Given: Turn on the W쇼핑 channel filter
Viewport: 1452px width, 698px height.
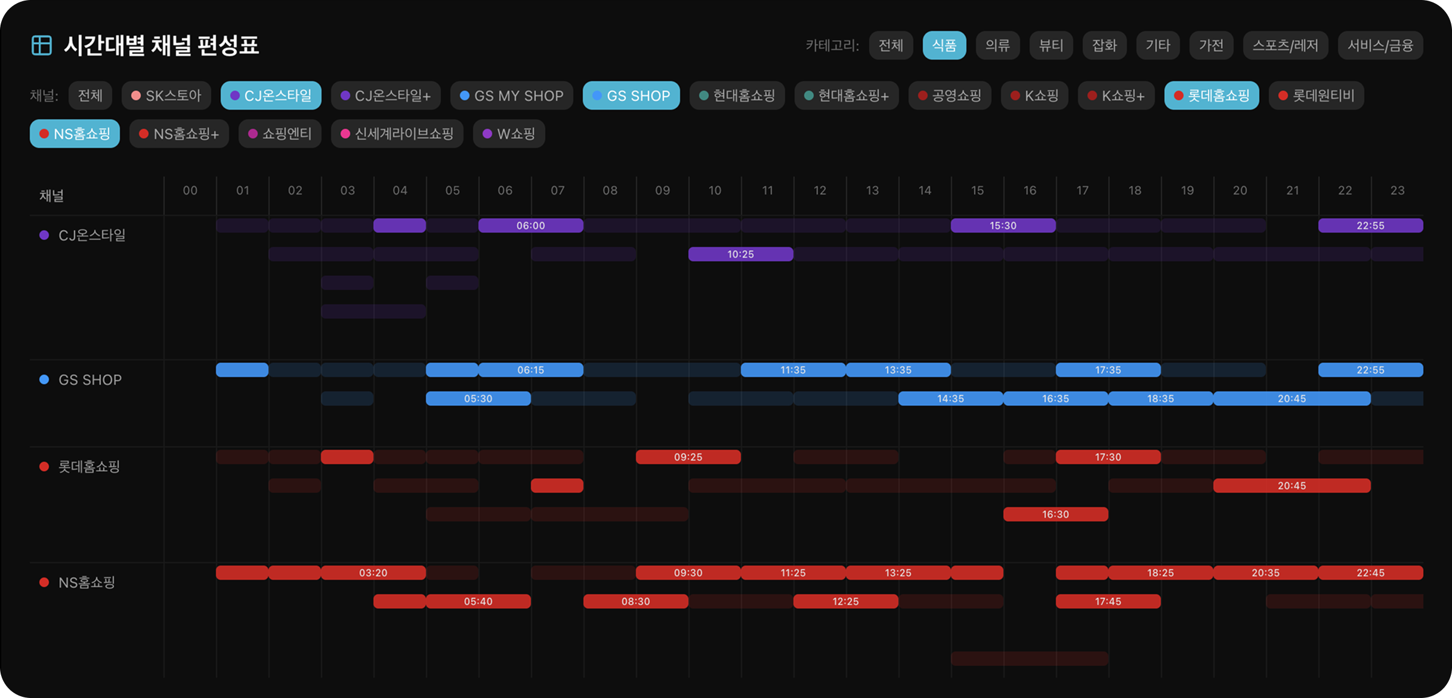Looking at the screenshot, I should click(508, 134).
